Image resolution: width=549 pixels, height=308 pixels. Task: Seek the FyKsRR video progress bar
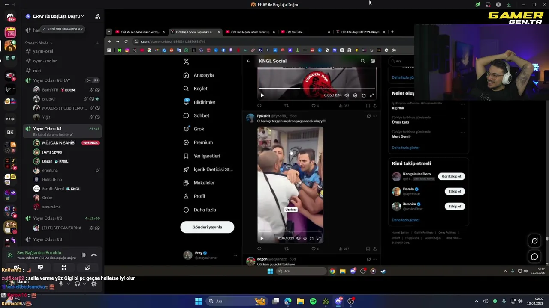(290, 231)
